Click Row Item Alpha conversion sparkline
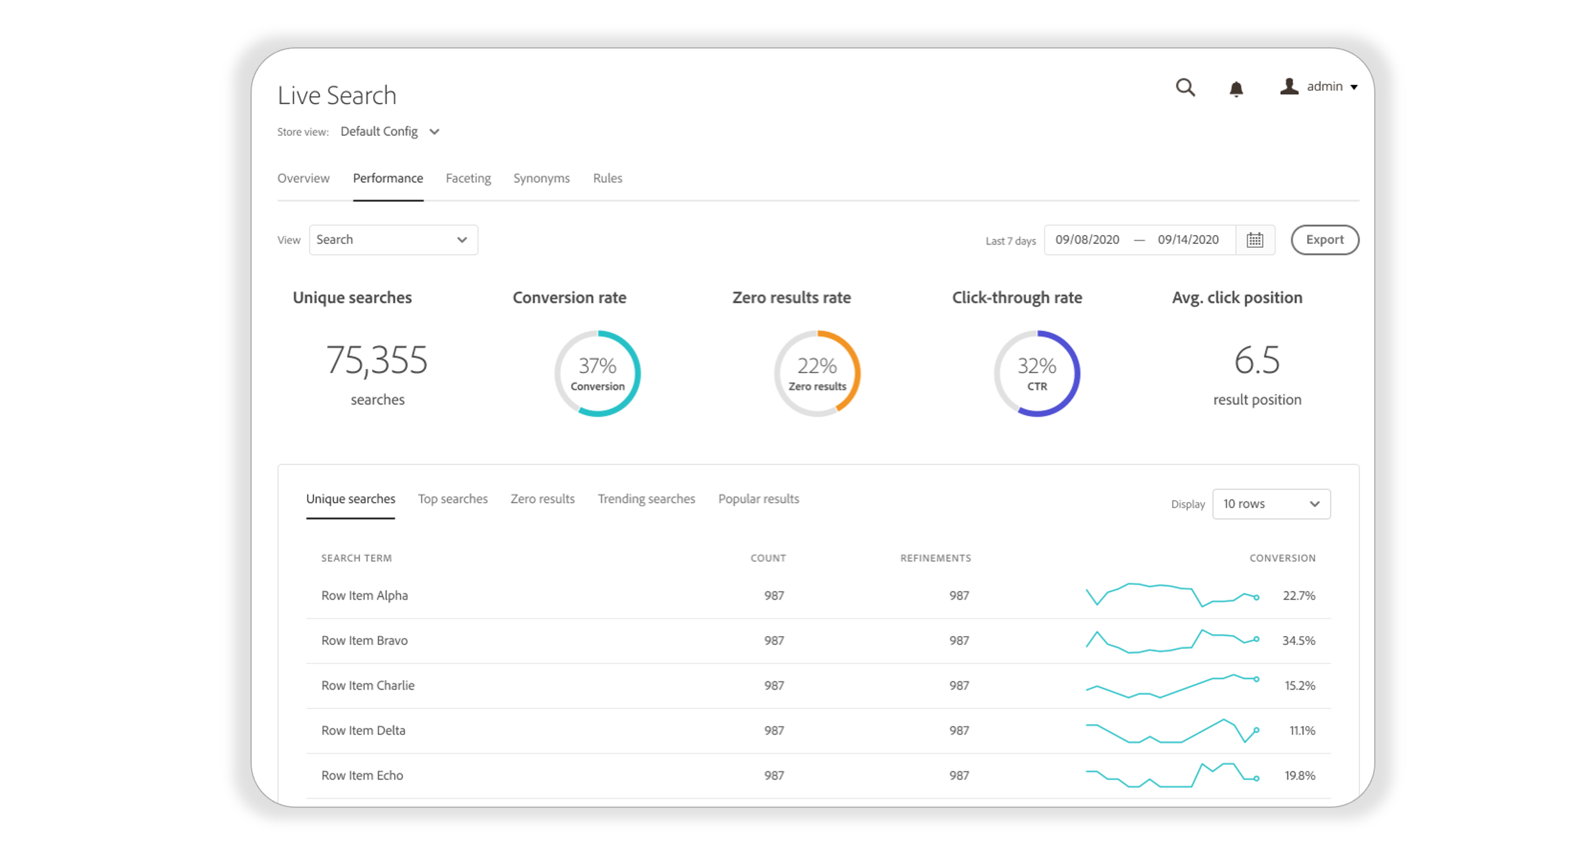 point(1172,595)
